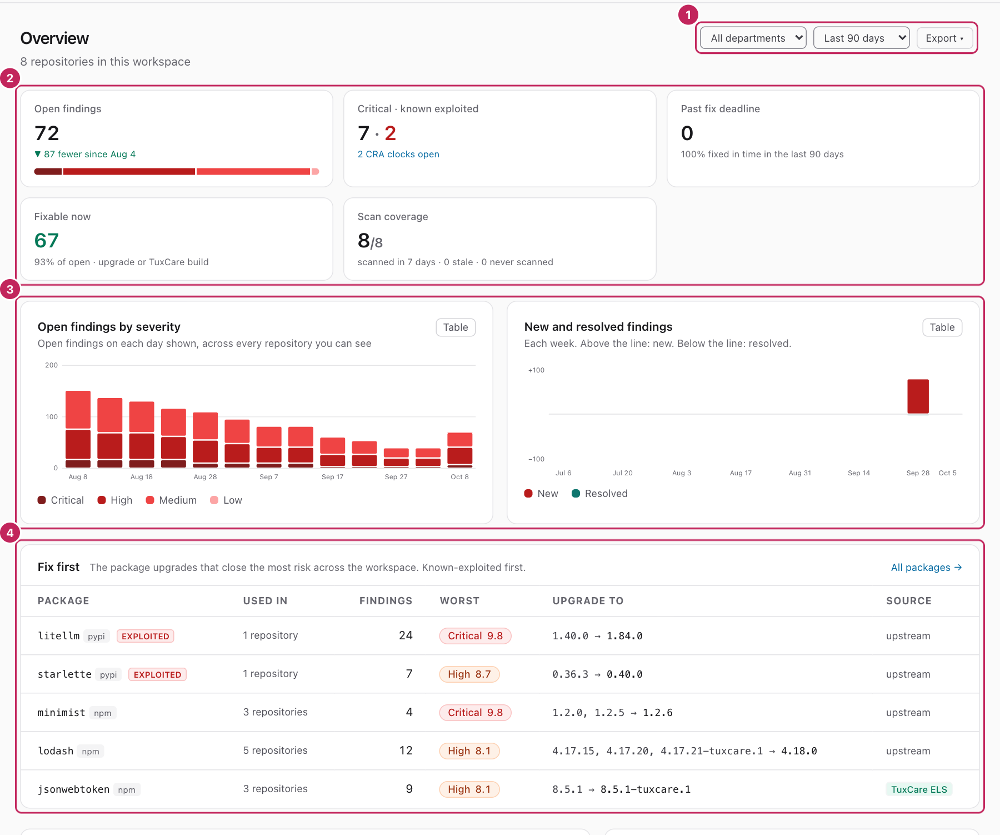Follow the All packages link
Image resolution: width=1000 pixels, height=835 pixels.
[x=926, y=567]
